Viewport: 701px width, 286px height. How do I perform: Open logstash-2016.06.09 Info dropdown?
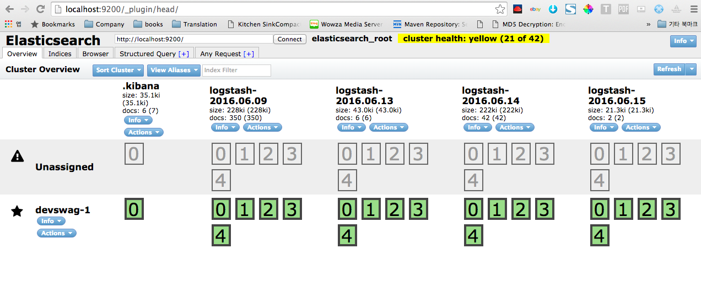pyautogui.click(x=225, y=127)
